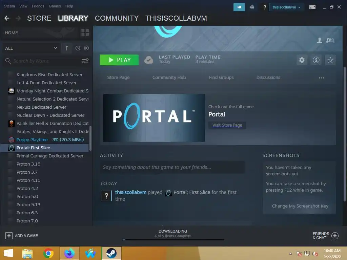Click the forward navigation arrow

coord(18,18)
